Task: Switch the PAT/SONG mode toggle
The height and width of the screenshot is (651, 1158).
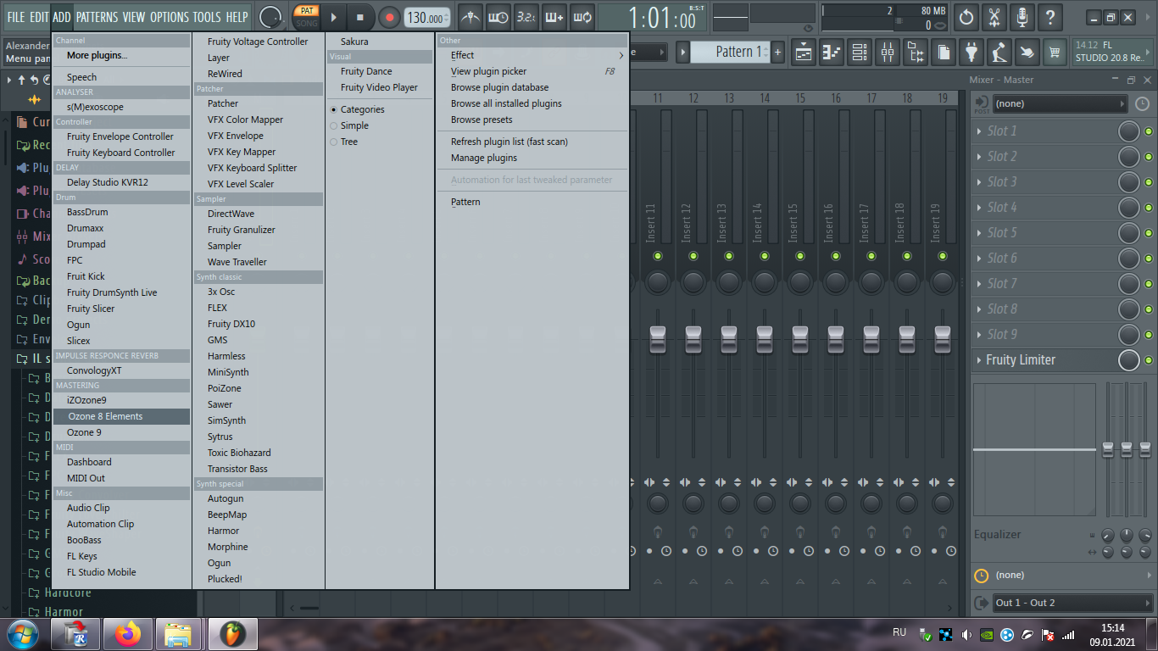Action: [x=307, y=17]
